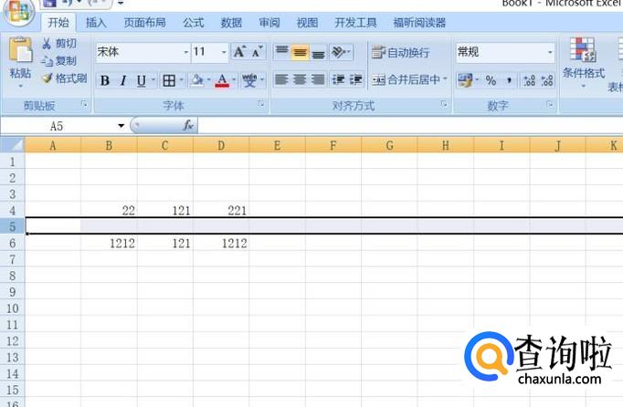Open Name Box dropdown arrow

(x=121, y=126)
